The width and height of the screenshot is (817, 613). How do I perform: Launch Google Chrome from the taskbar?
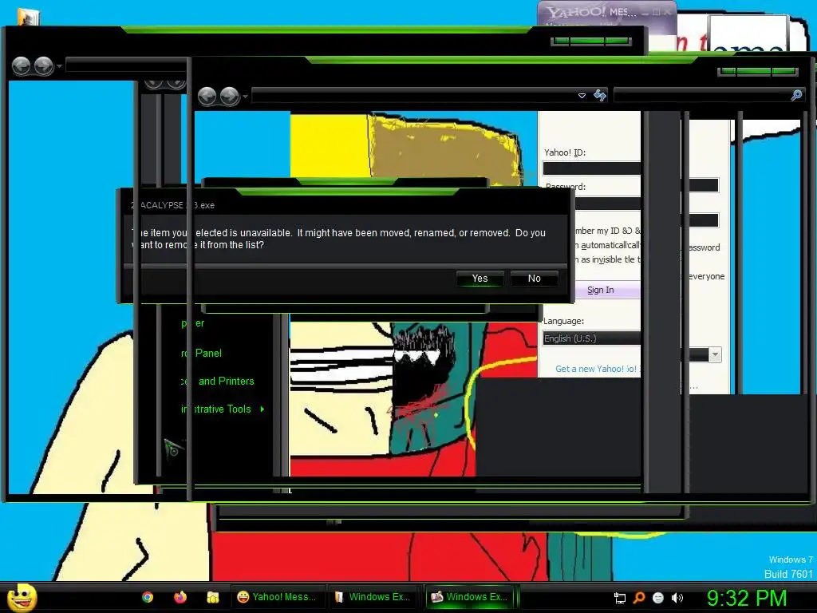point(148,597)
